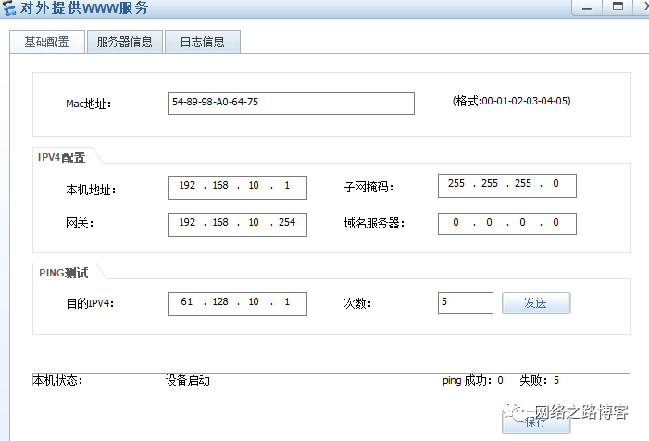Click the 网关 IP field

tap(238, 225)
